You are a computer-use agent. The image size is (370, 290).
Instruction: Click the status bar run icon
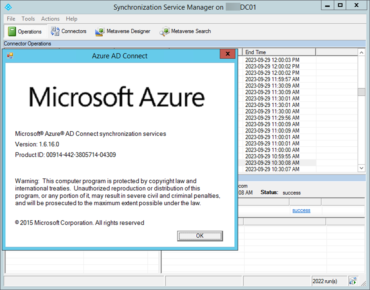click(353, 281)
